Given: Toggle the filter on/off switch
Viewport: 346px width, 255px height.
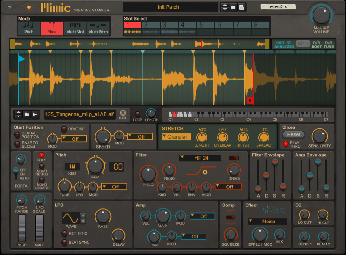Looking at the screenshot, I should pos(234,158).
